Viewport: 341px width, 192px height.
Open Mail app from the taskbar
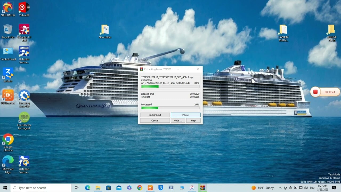coord(119,188)
